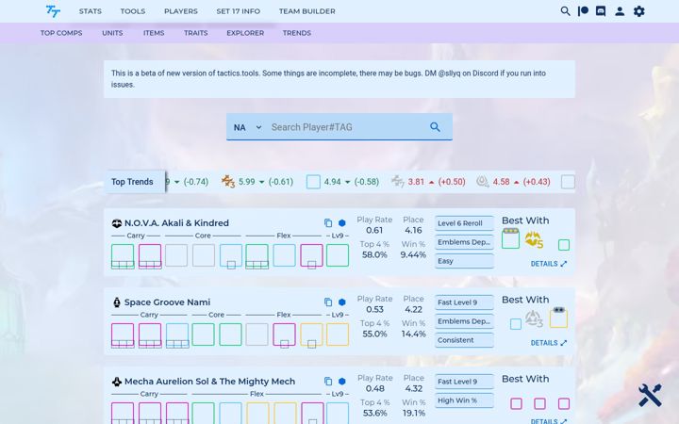This screenshot has width=679, height=424.
Task: Click Emblems Dep.. tag on N.O.V.A. comp
Action: click(464, 242)
